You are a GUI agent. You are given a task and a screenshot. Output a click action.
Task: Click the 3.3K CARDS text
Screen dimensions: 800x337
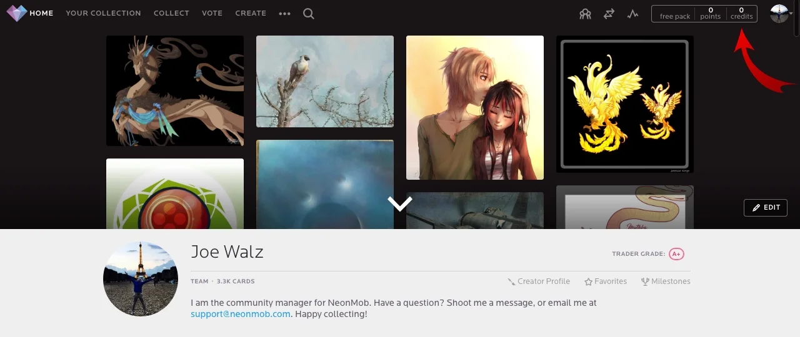tap(236, 281)
